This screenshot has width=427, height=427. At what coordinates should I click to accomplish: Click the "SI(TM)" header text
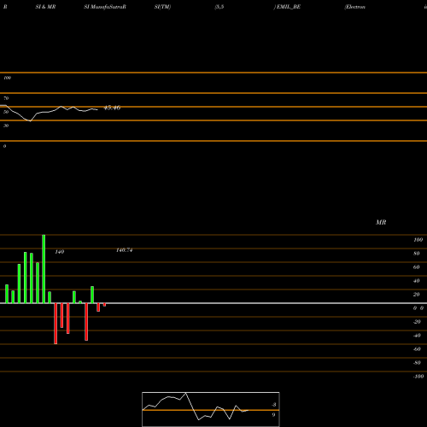pos(162,7)
